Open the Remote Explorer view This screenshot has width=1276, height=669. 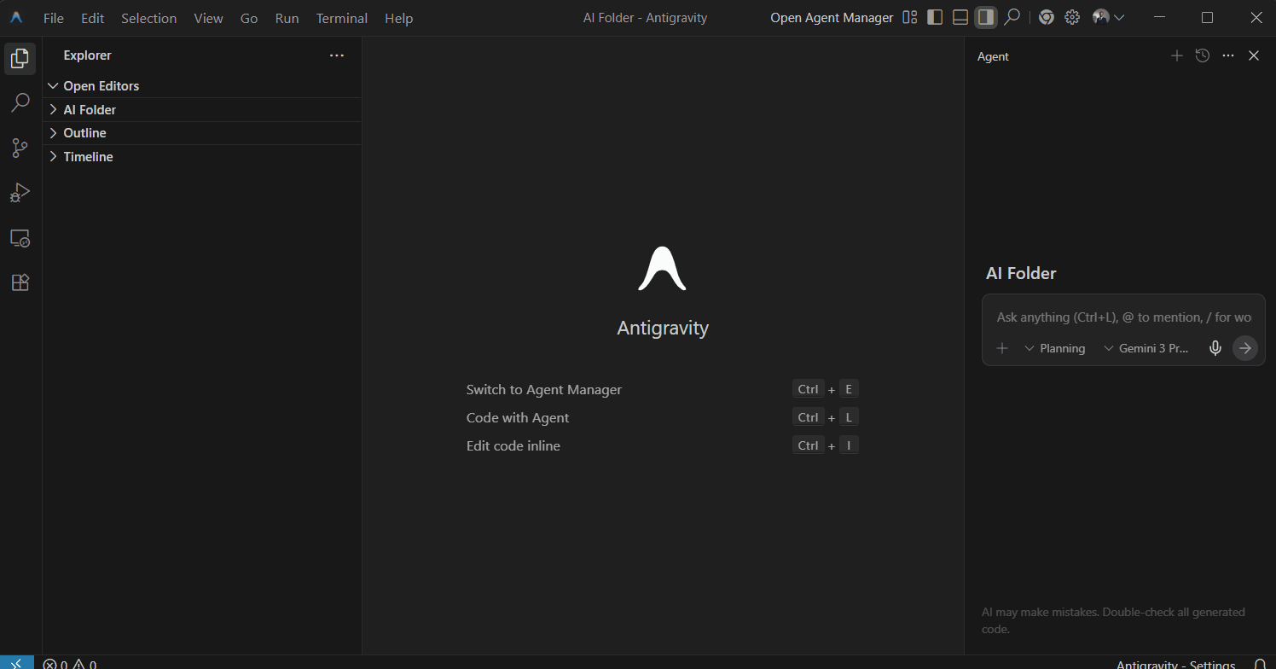tap(20, 238)
